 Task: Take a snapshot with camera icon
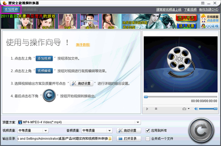[184, 109]
